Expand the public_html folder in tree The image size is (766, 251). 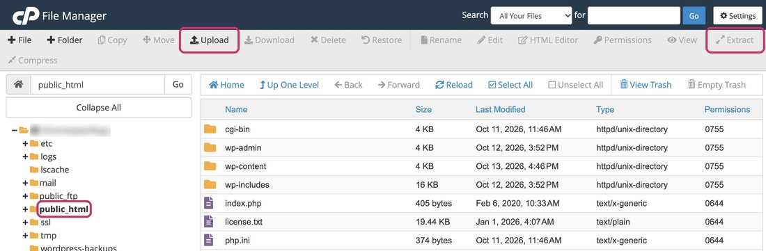coord(25,209)
